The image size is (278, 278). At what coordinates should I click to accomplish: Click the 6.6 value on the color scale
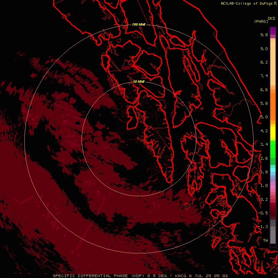pos(264,90)
